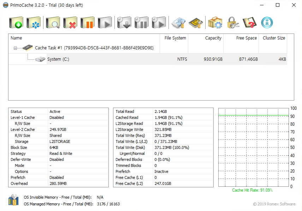The height and width of the screenshot is (211, 302).
Task: Click the Total Write (Disk) value 371.23MB (100.0%)
Action: 172,147
